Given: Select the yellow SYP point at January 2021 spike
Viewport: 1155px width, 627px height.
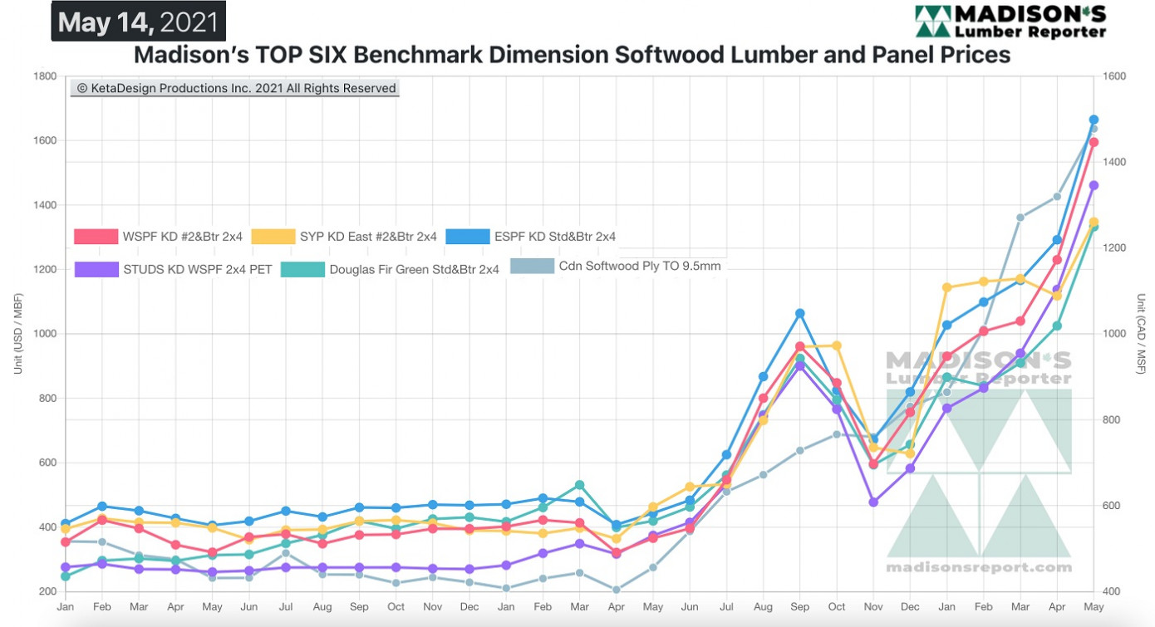Looking at the screenshot, I should pos(946,287).
